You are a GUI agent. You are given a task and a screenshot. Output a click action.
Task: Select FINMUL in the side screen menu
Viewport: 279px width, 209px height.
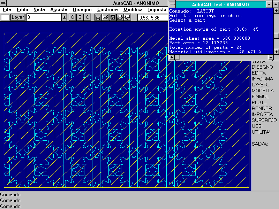pyautogui.click(x=260, y=96)
